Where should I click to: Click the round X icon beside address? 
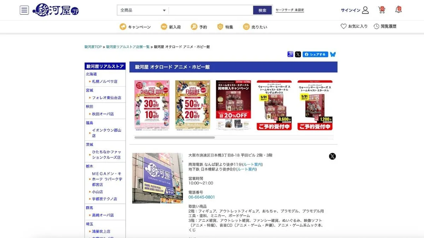332,156
